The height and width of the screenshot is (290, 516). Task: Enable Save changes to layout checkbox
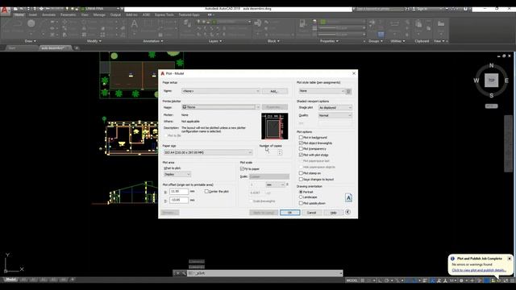(301, 179)
